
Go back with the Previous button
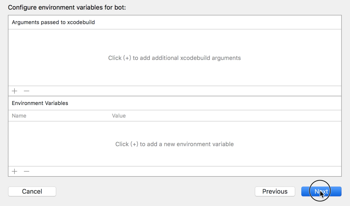click(x=275, y=191)
